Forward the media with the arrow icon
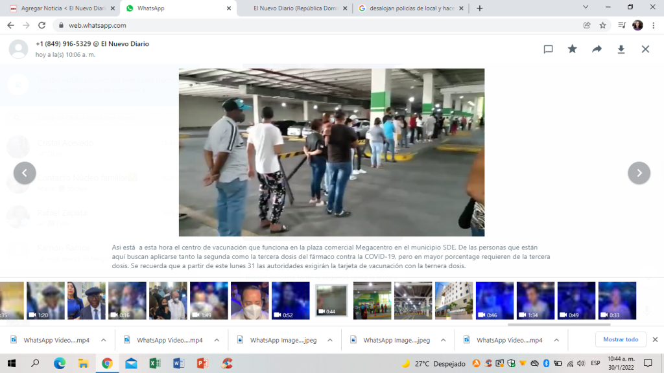664x373 pixels. click(x=597, y=49)
